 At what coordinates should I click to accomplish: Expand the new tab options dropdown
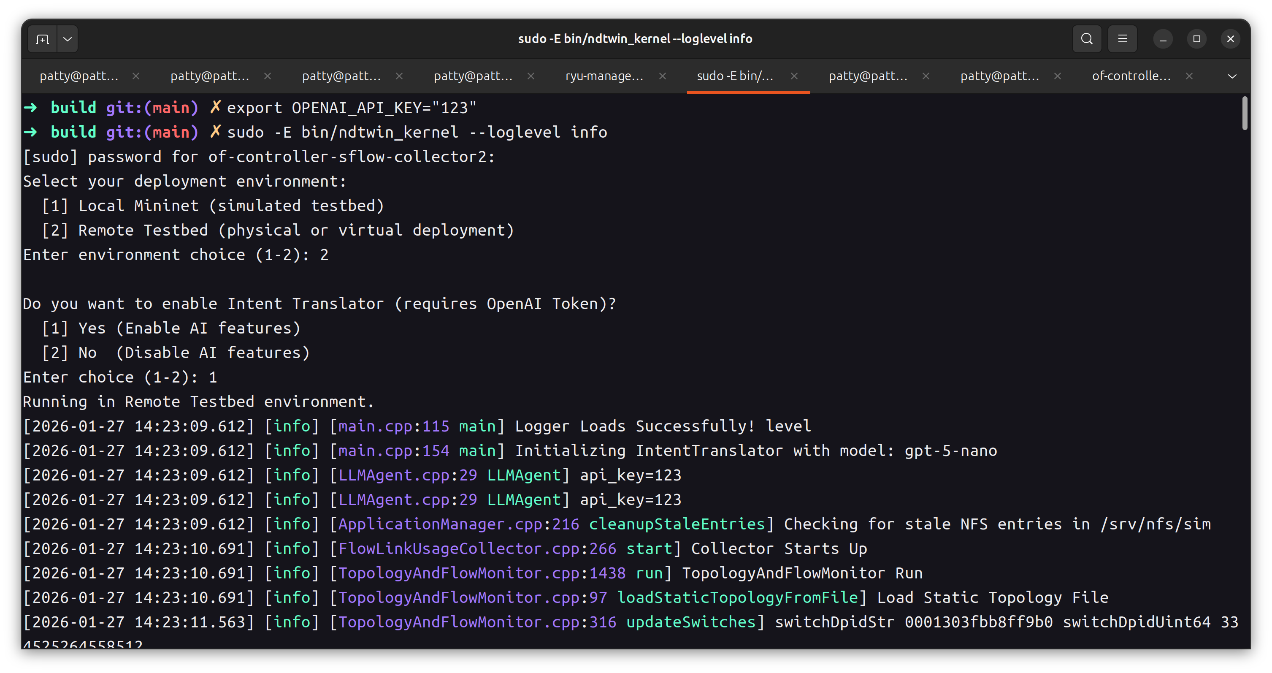pos(68,39)
